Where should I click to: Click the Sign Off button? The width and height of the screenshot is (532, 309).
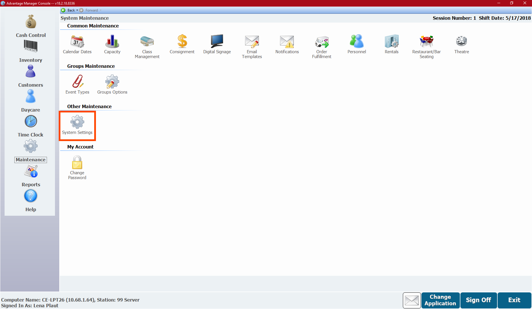(478, 300)
